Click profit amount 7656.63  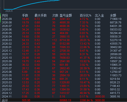[65, 58]
